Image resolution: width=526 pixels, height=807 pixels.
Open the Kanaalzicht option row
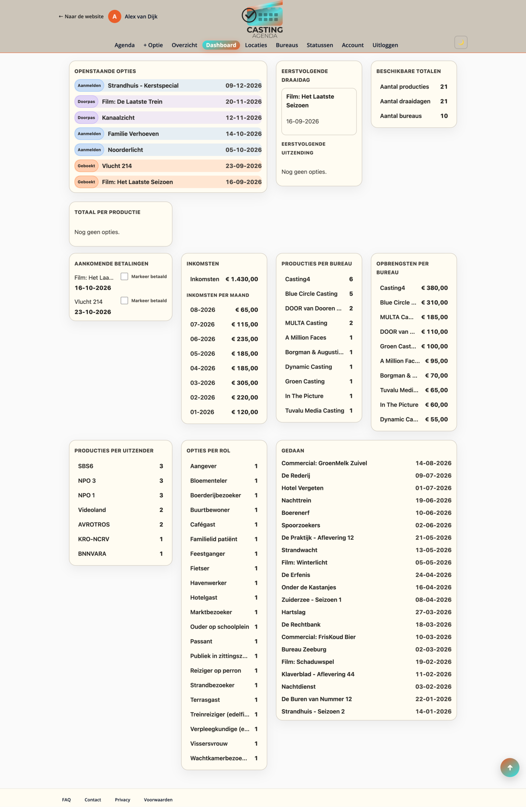pyautogui.click(x=168, y=118)
